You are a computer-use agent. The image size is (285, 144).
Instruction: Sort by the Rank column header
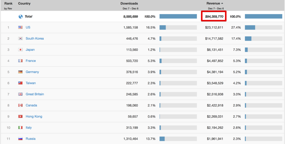click(x=8, y=3)
